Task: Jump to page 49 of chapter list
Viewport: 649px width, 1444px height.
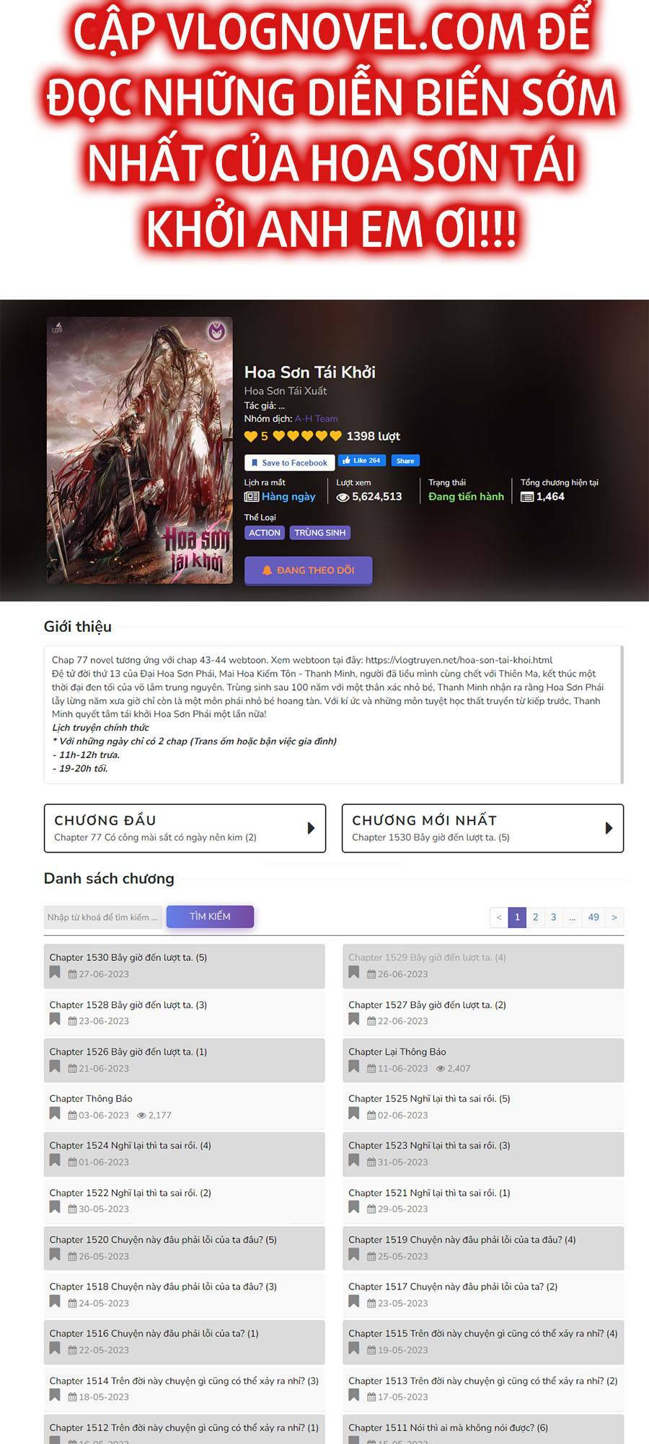Action: click(x=593, y=918)
